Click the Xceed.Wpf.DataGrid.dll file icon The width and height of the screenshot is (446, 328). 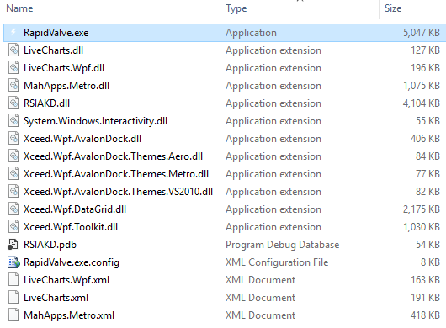[x=13, y=209]
